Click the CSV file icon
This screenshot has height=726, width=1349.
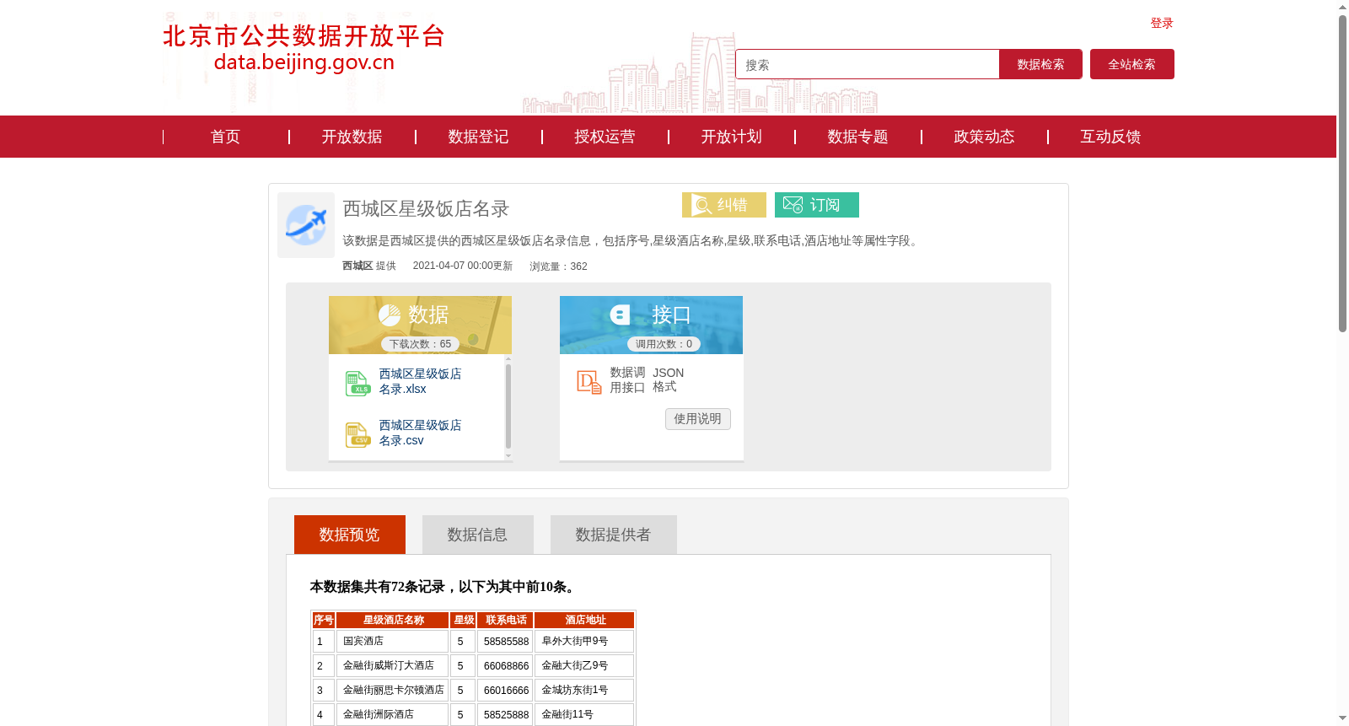357,435
